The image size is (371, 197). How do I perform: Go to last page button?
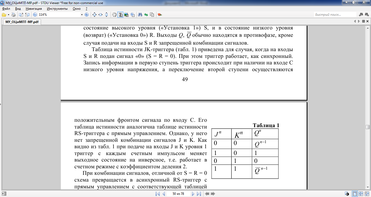coord(199,194)
